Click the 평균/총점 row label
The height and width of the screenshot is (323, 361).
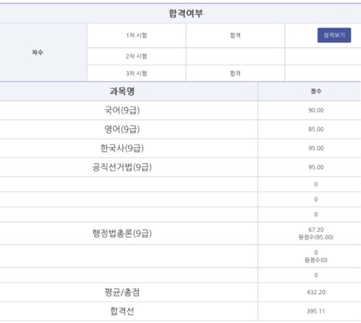tap(122, 292)
